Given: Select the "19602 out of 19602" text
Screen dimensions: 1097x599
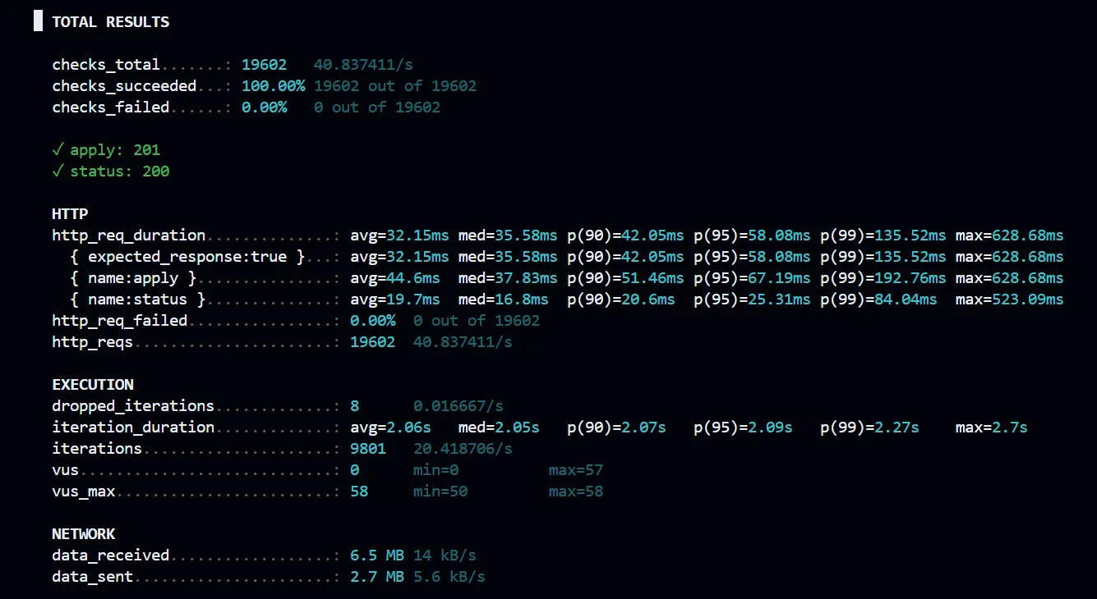Looking at the screenshot, I should pyautogui.click(x=395, y=86).
